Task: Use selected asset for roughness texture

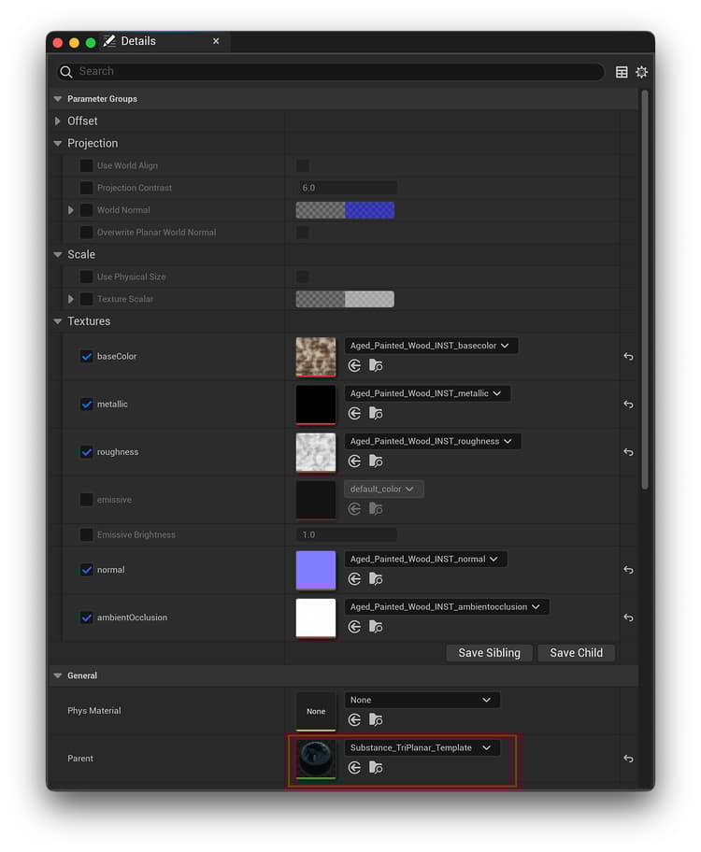Action: coord(354,461)
